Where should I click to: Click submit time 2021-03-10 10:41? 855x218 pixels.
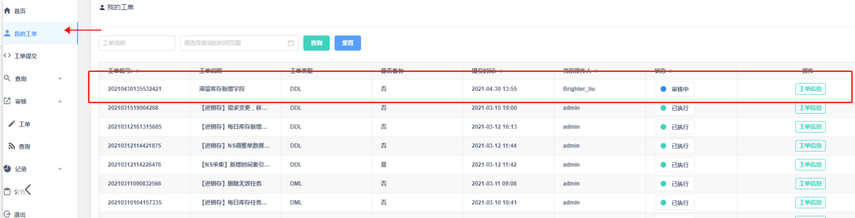pyautogui.click(x=494, y=203)
